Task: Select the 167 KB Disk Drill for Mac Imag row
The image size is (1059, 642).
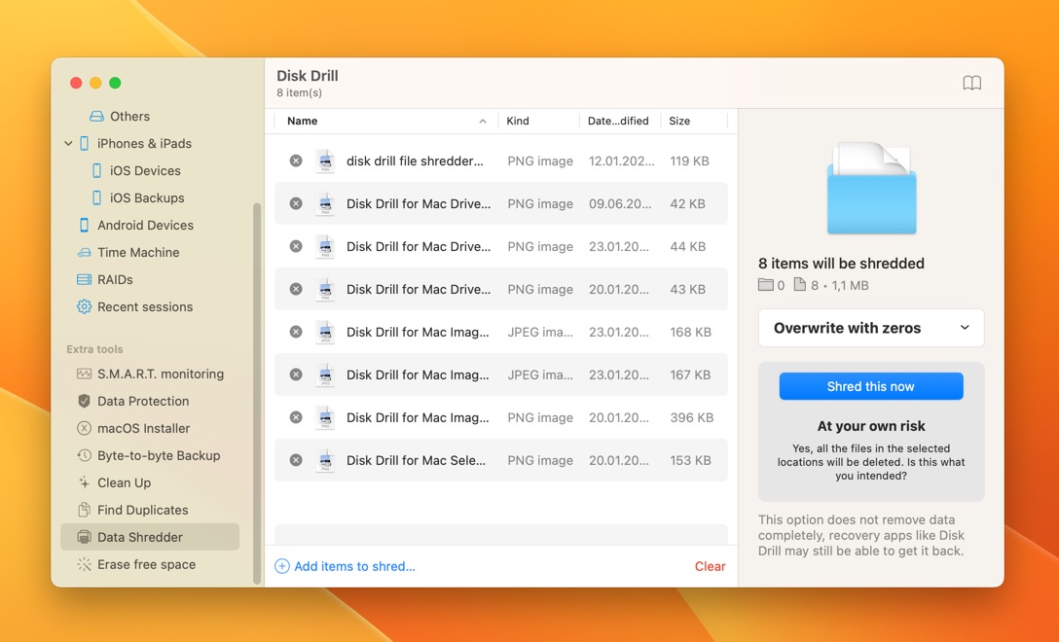Action: pos(501,374)
